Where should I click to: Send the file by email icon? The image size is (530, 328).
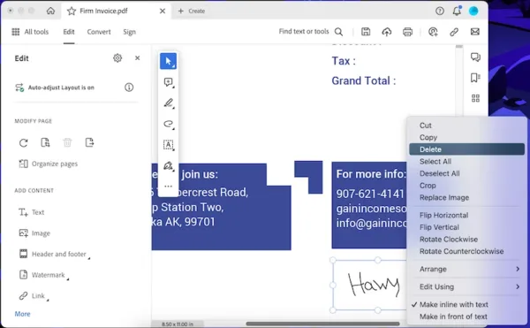[475, 32]
